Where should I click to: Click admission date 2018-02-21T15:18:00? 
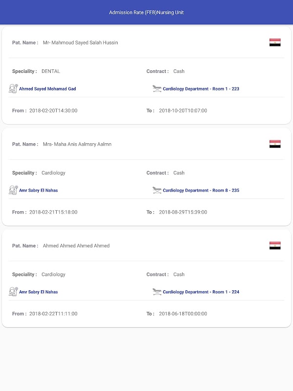53,212
